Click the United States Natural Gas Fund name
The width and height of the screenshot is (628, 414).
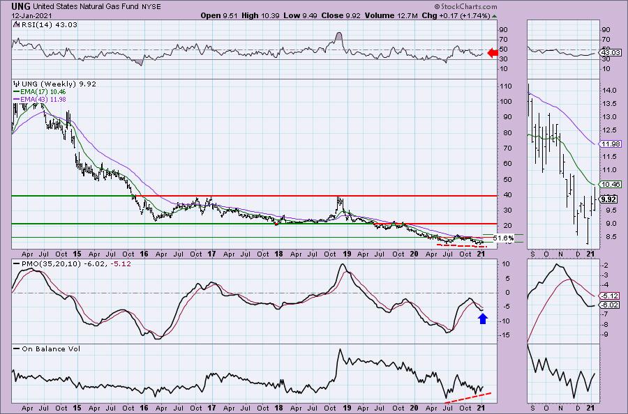point(86,6)
